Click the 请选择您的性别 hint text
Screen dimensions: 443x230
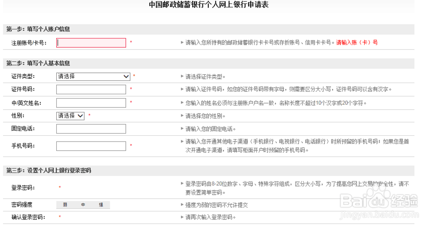coord(205,116)
